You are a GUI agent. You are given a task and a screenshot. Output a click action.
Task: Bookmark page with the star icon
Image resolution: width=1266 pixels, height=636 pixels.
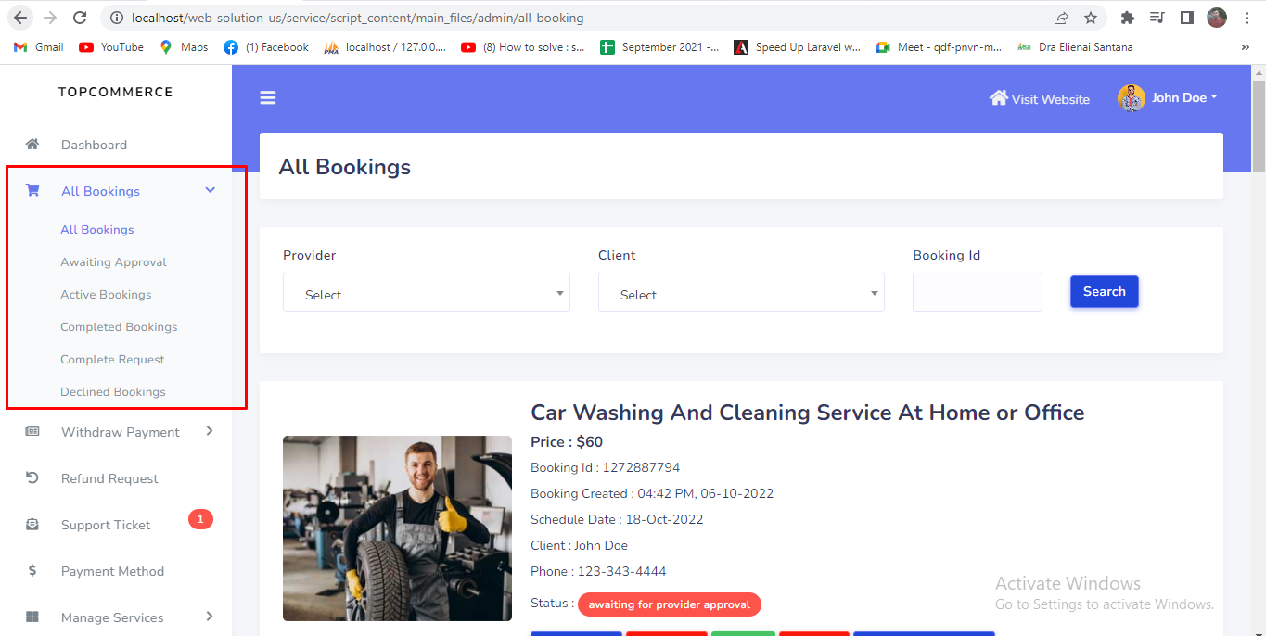[x=1091, y=18]
